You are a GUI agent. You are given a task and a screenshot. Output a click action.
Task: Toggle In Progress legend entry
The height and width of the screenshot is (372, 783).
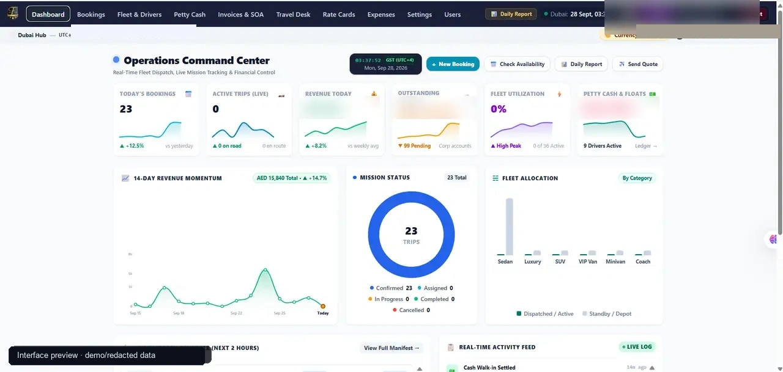coord(388,299)
